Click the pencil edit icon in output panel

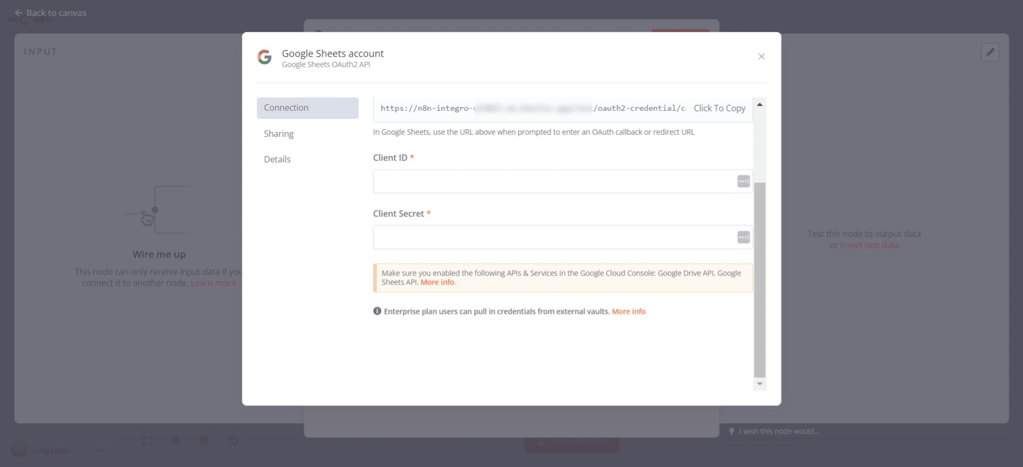[990, 52]
